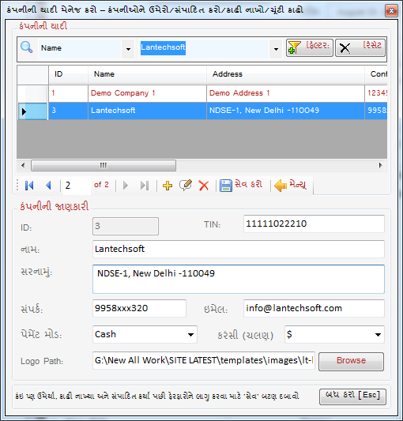Select the Demo Company 1 cell
The width and height of the screenshot is (403, 421).
pyautogui.click(x=147, y=93)
